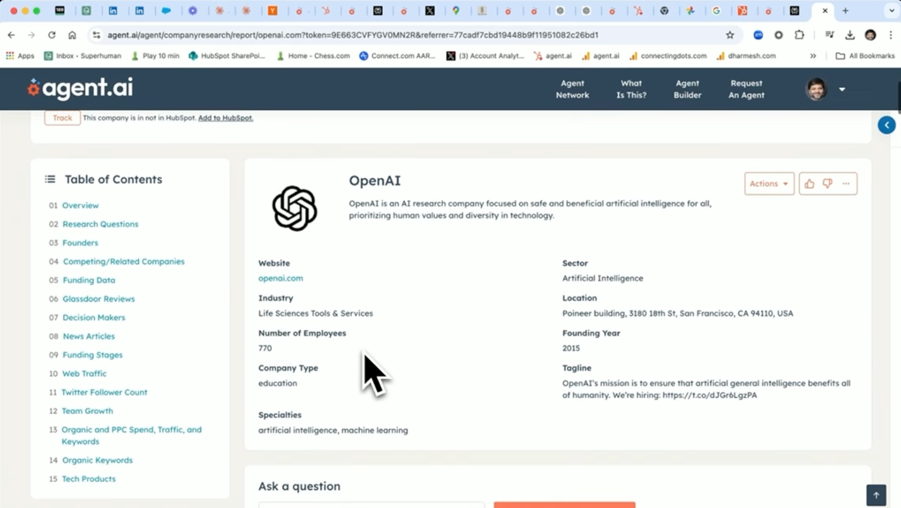901x508 pixels.
Task: Open the dharmesh.com bookmark
Action: (x=745, y=56)
